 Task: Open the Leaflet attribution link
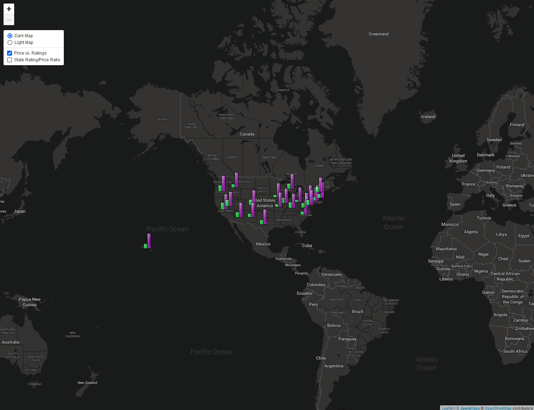447,408
